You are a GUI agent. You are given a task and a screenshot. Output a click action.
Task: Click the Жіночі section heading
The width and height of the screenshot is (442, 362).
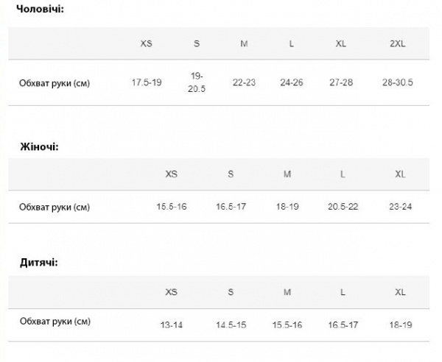[40, 146]
